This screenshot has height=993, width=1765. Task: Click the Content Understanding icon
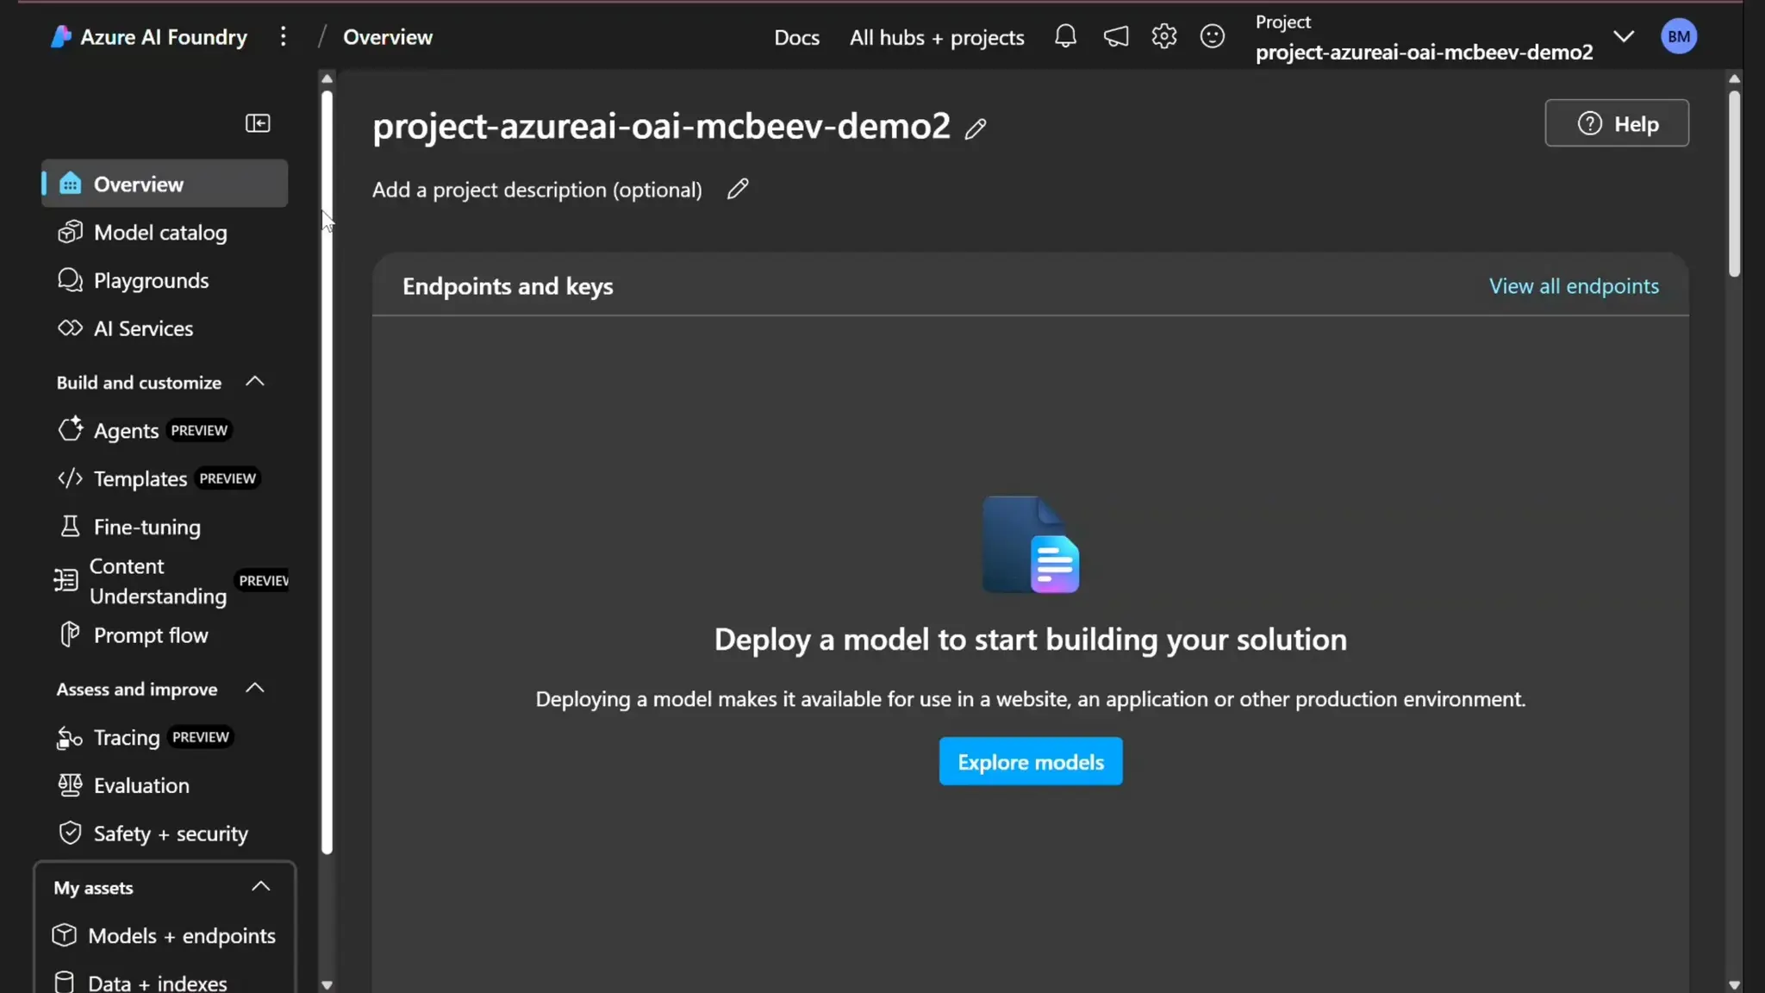pyautogui.click(x=65, y=580)
